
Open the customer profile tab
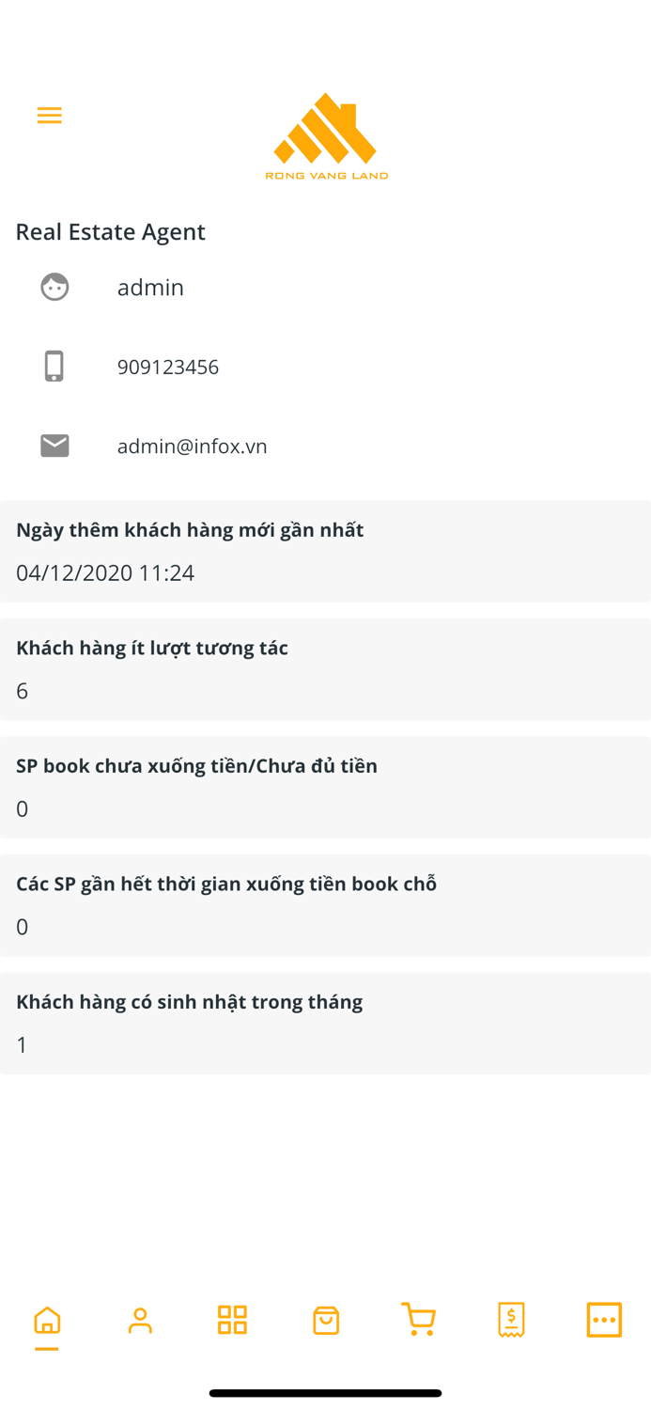pyautogui.click(x=140, y=1321)
